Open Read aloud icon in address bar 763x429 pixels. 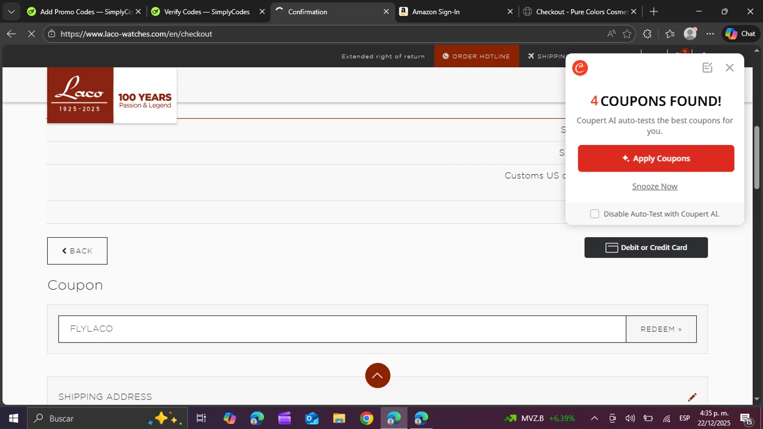click(x=611, y=34)
